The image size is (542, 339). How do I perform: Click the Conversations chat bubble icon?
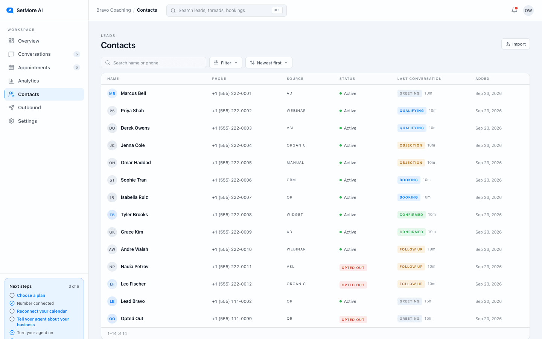[11, 54]
